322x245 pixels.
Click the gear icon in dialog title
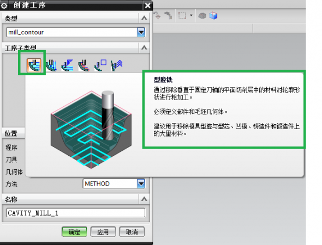[4, 5]
